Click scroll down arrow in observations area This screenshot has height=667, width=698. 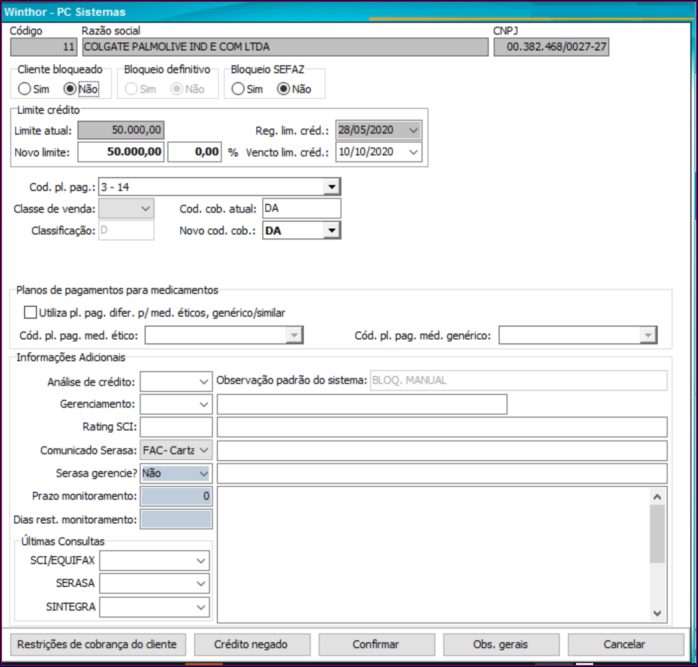(x=658, y=613)
